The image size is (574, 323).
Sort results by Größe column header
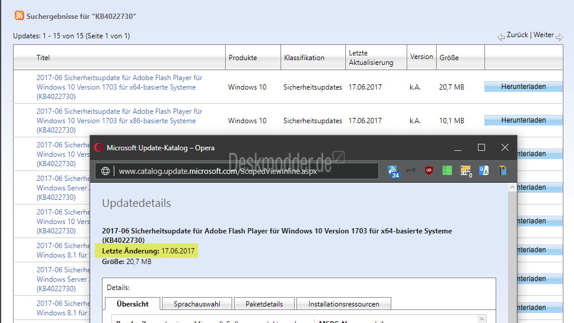(x=449, y=58)
